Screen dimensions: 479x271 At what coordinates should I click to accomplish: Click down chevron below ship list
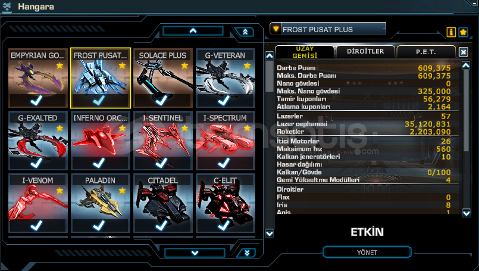[195, 253]
